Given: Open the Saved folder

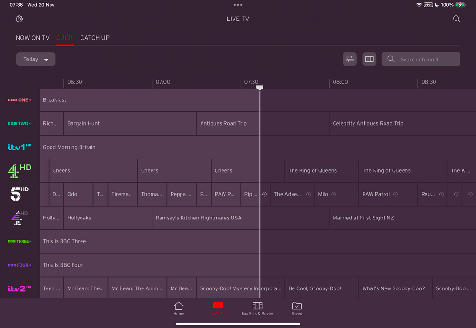Looking at the screenshot, I should 296,308.
